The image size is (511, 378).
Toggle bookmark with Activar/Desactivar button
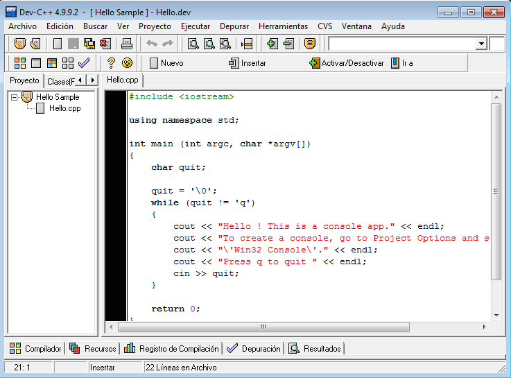tap(346, 63)
